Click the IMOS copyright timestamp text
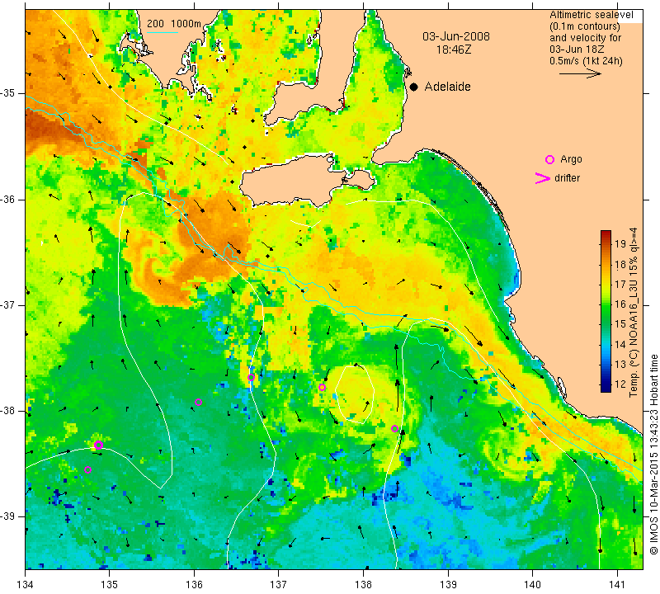 pyautogui.click(x=653, y=455)
